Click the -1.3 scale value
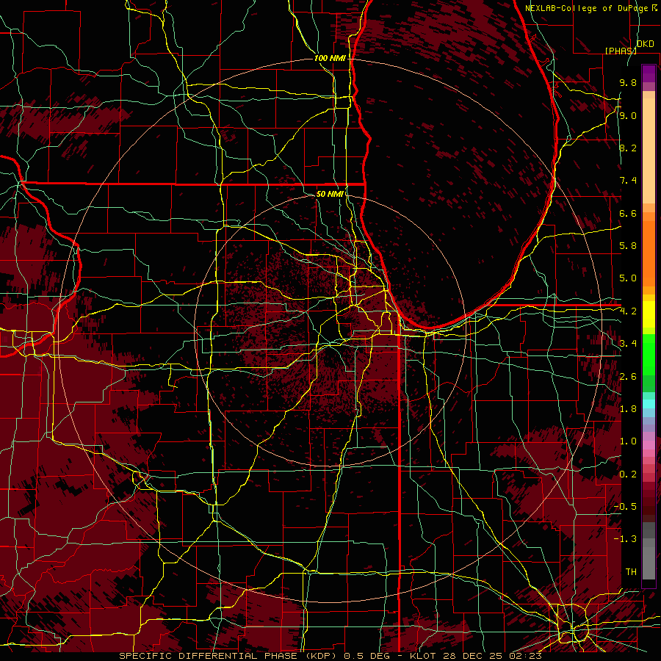Viewport: 661px width, 661px height. tap(625, 539)
